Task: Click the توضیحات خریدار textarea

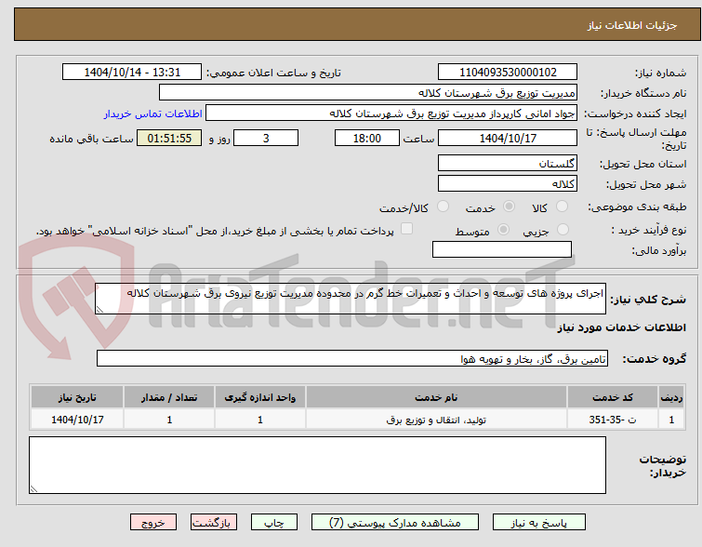Action: point(317,465)
